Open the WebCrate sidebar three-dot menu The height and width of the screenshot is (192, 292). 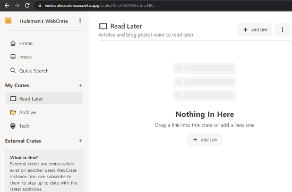click(80, 21)
